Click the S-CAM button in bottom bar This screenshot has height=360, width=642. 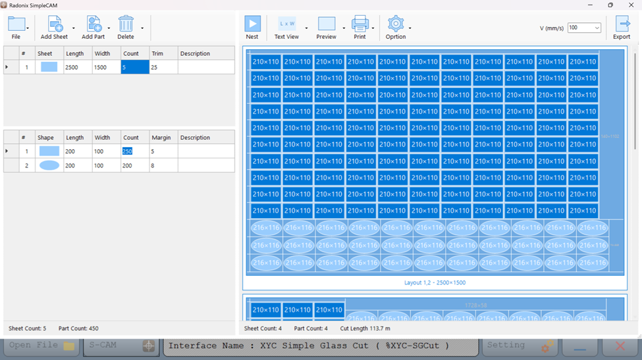121,346
